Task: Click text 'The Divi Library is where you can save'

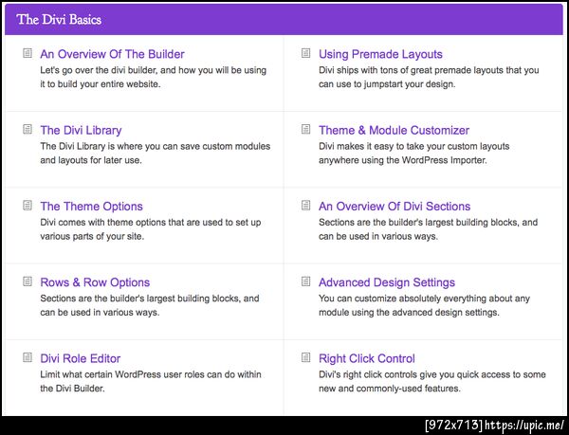Action: click(119, 146)
